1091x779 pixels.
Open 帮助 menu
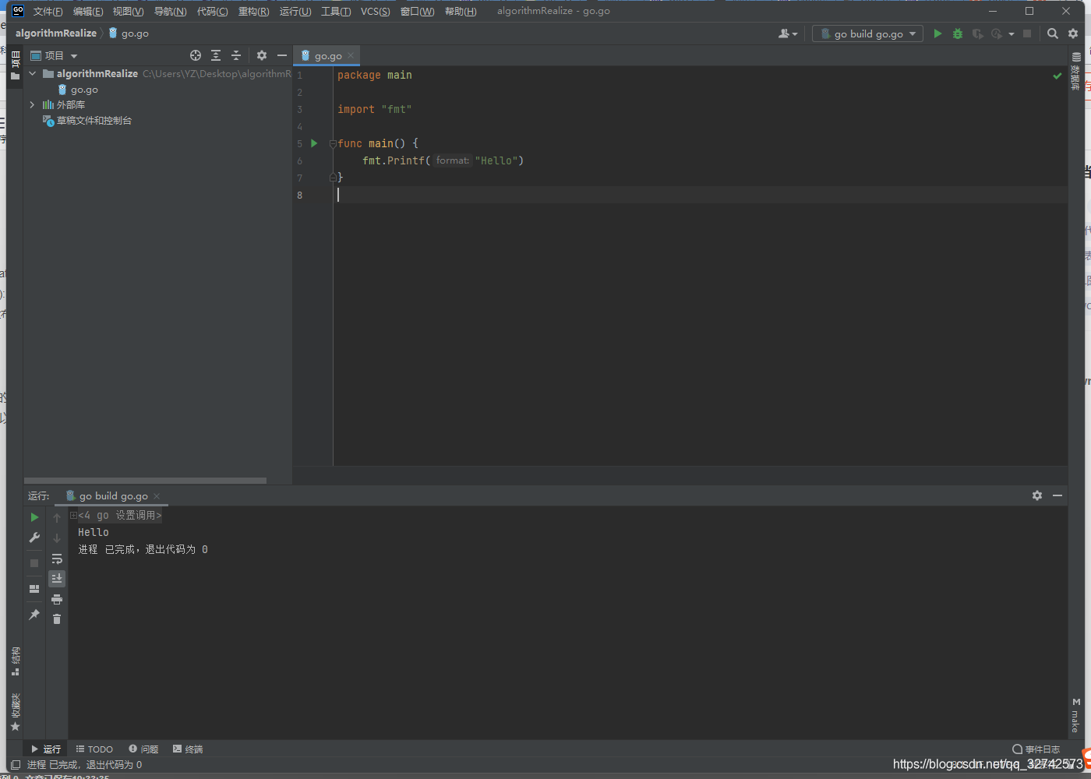tap(461, 11)
